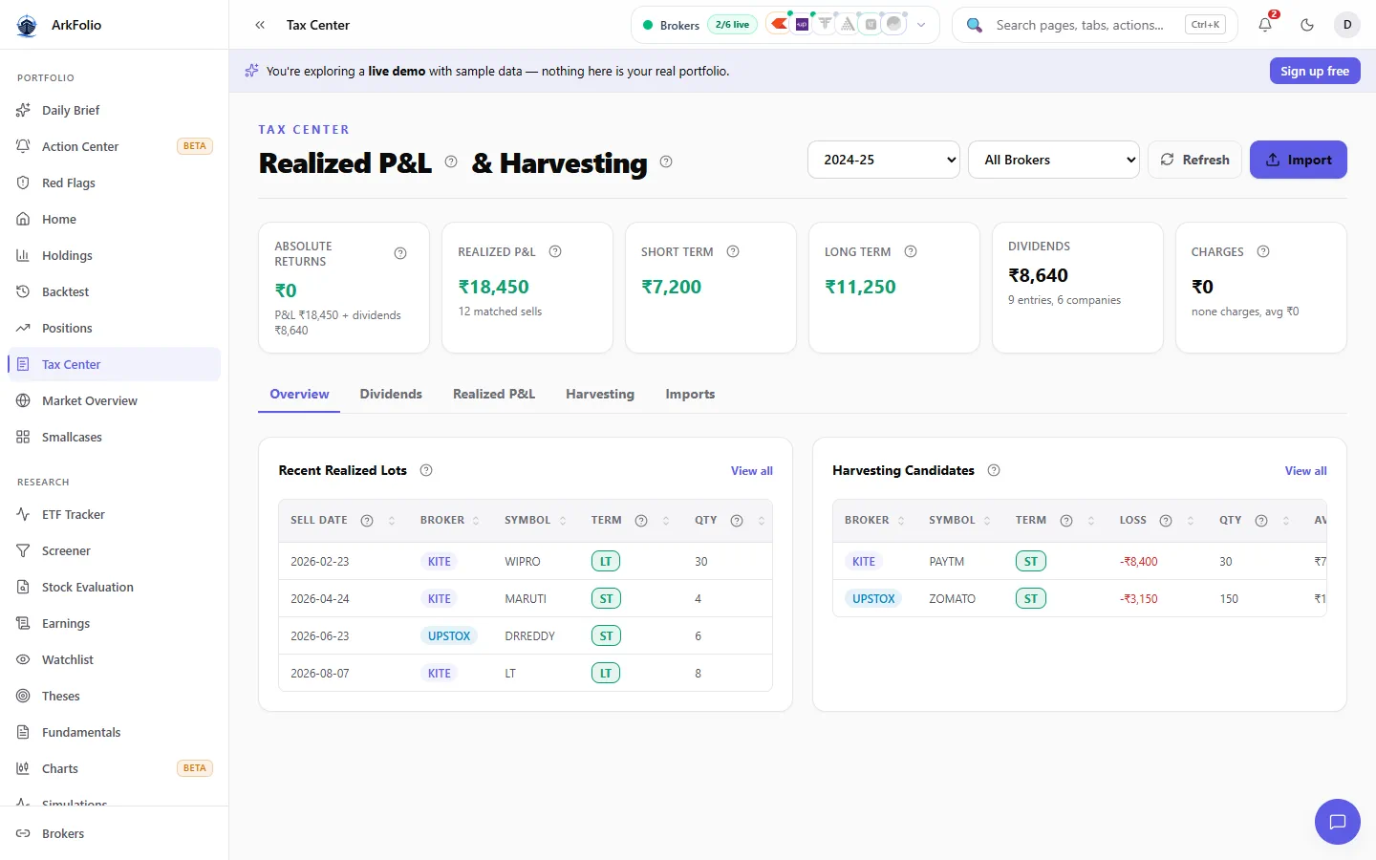Click the LT badge in 2026-08-07 row
The image size is (1376, 860).
tap(606, 674)
